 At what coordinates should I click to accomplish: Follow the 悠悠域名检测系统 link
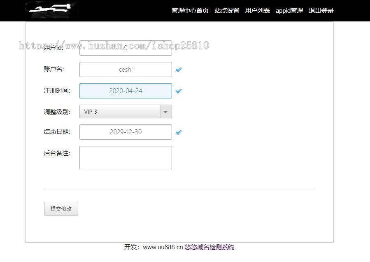pos(209,247)
